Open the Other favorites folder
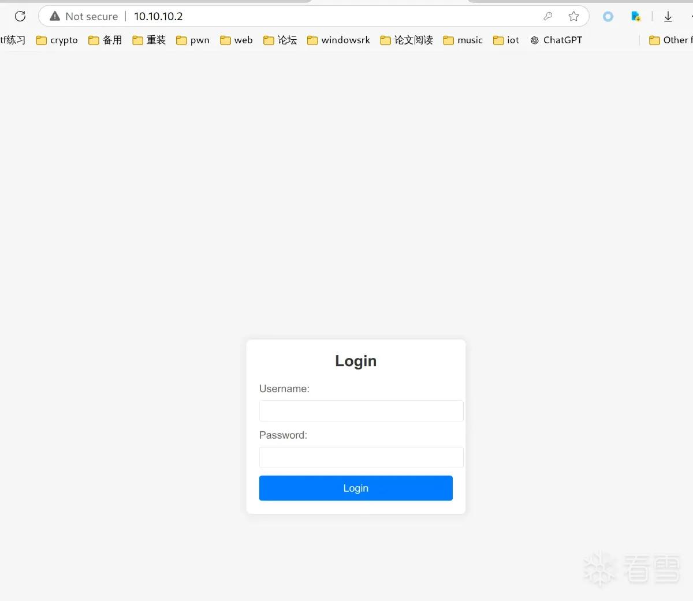693x601 pixels. coord(670,40)
